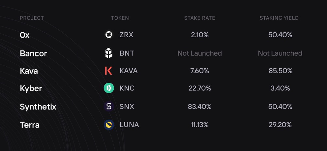Click the KAVA token symbol text
Screen dimensions: 327x151
click(129, 71)
